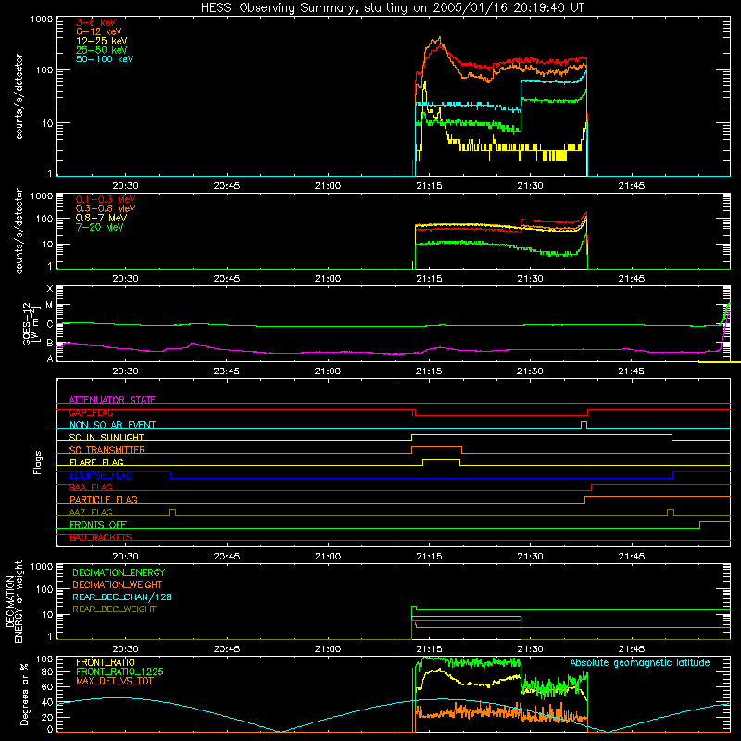
Task: Click the NON_SOLAR_EVENT small pulse marker
Action: [584, 423]
